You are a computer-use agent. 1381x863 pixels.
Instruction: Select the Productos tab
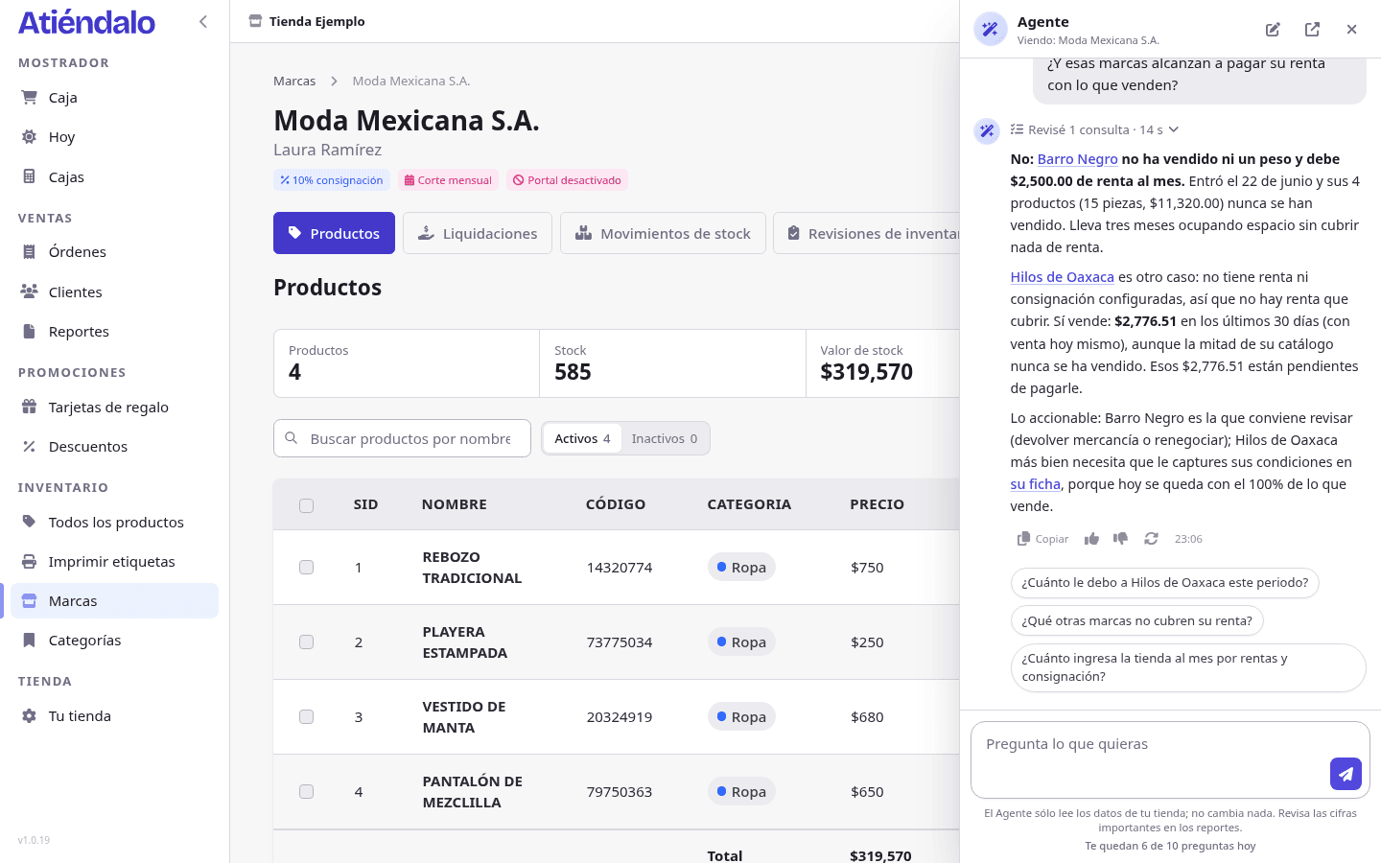pyautogui.click(x=334, y=233)
